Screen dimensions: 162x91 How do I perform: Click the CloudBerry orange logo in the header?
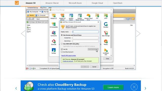(x=17, y=3)
